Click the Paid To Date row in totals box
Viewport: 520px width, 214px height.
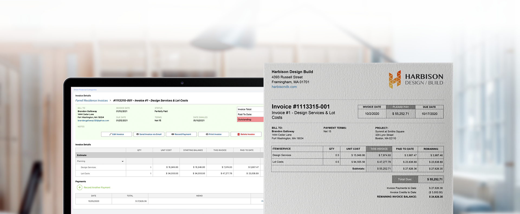pos(250,114)
